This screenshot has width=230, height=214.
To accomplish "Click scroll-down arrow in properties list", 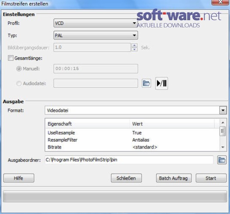I will [223, 147].
